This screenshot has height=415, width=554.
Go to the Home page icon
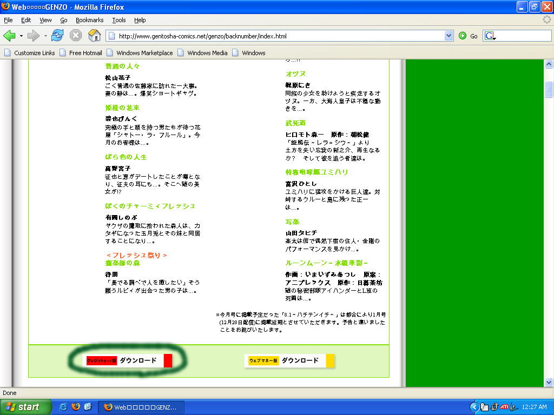pyautogui.click(x=94, y=36)
